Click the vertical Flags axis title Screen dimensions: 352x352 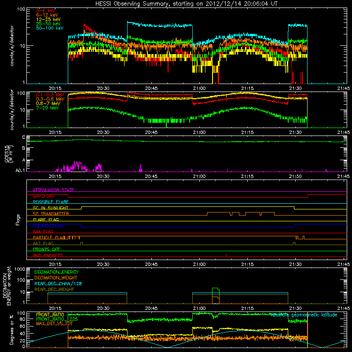coord(18,220)
